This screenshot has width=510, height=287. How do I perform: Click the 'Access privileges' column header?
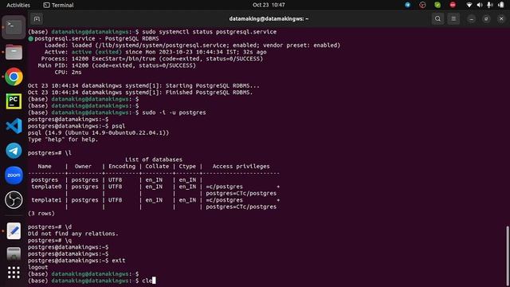coord(241,167)
